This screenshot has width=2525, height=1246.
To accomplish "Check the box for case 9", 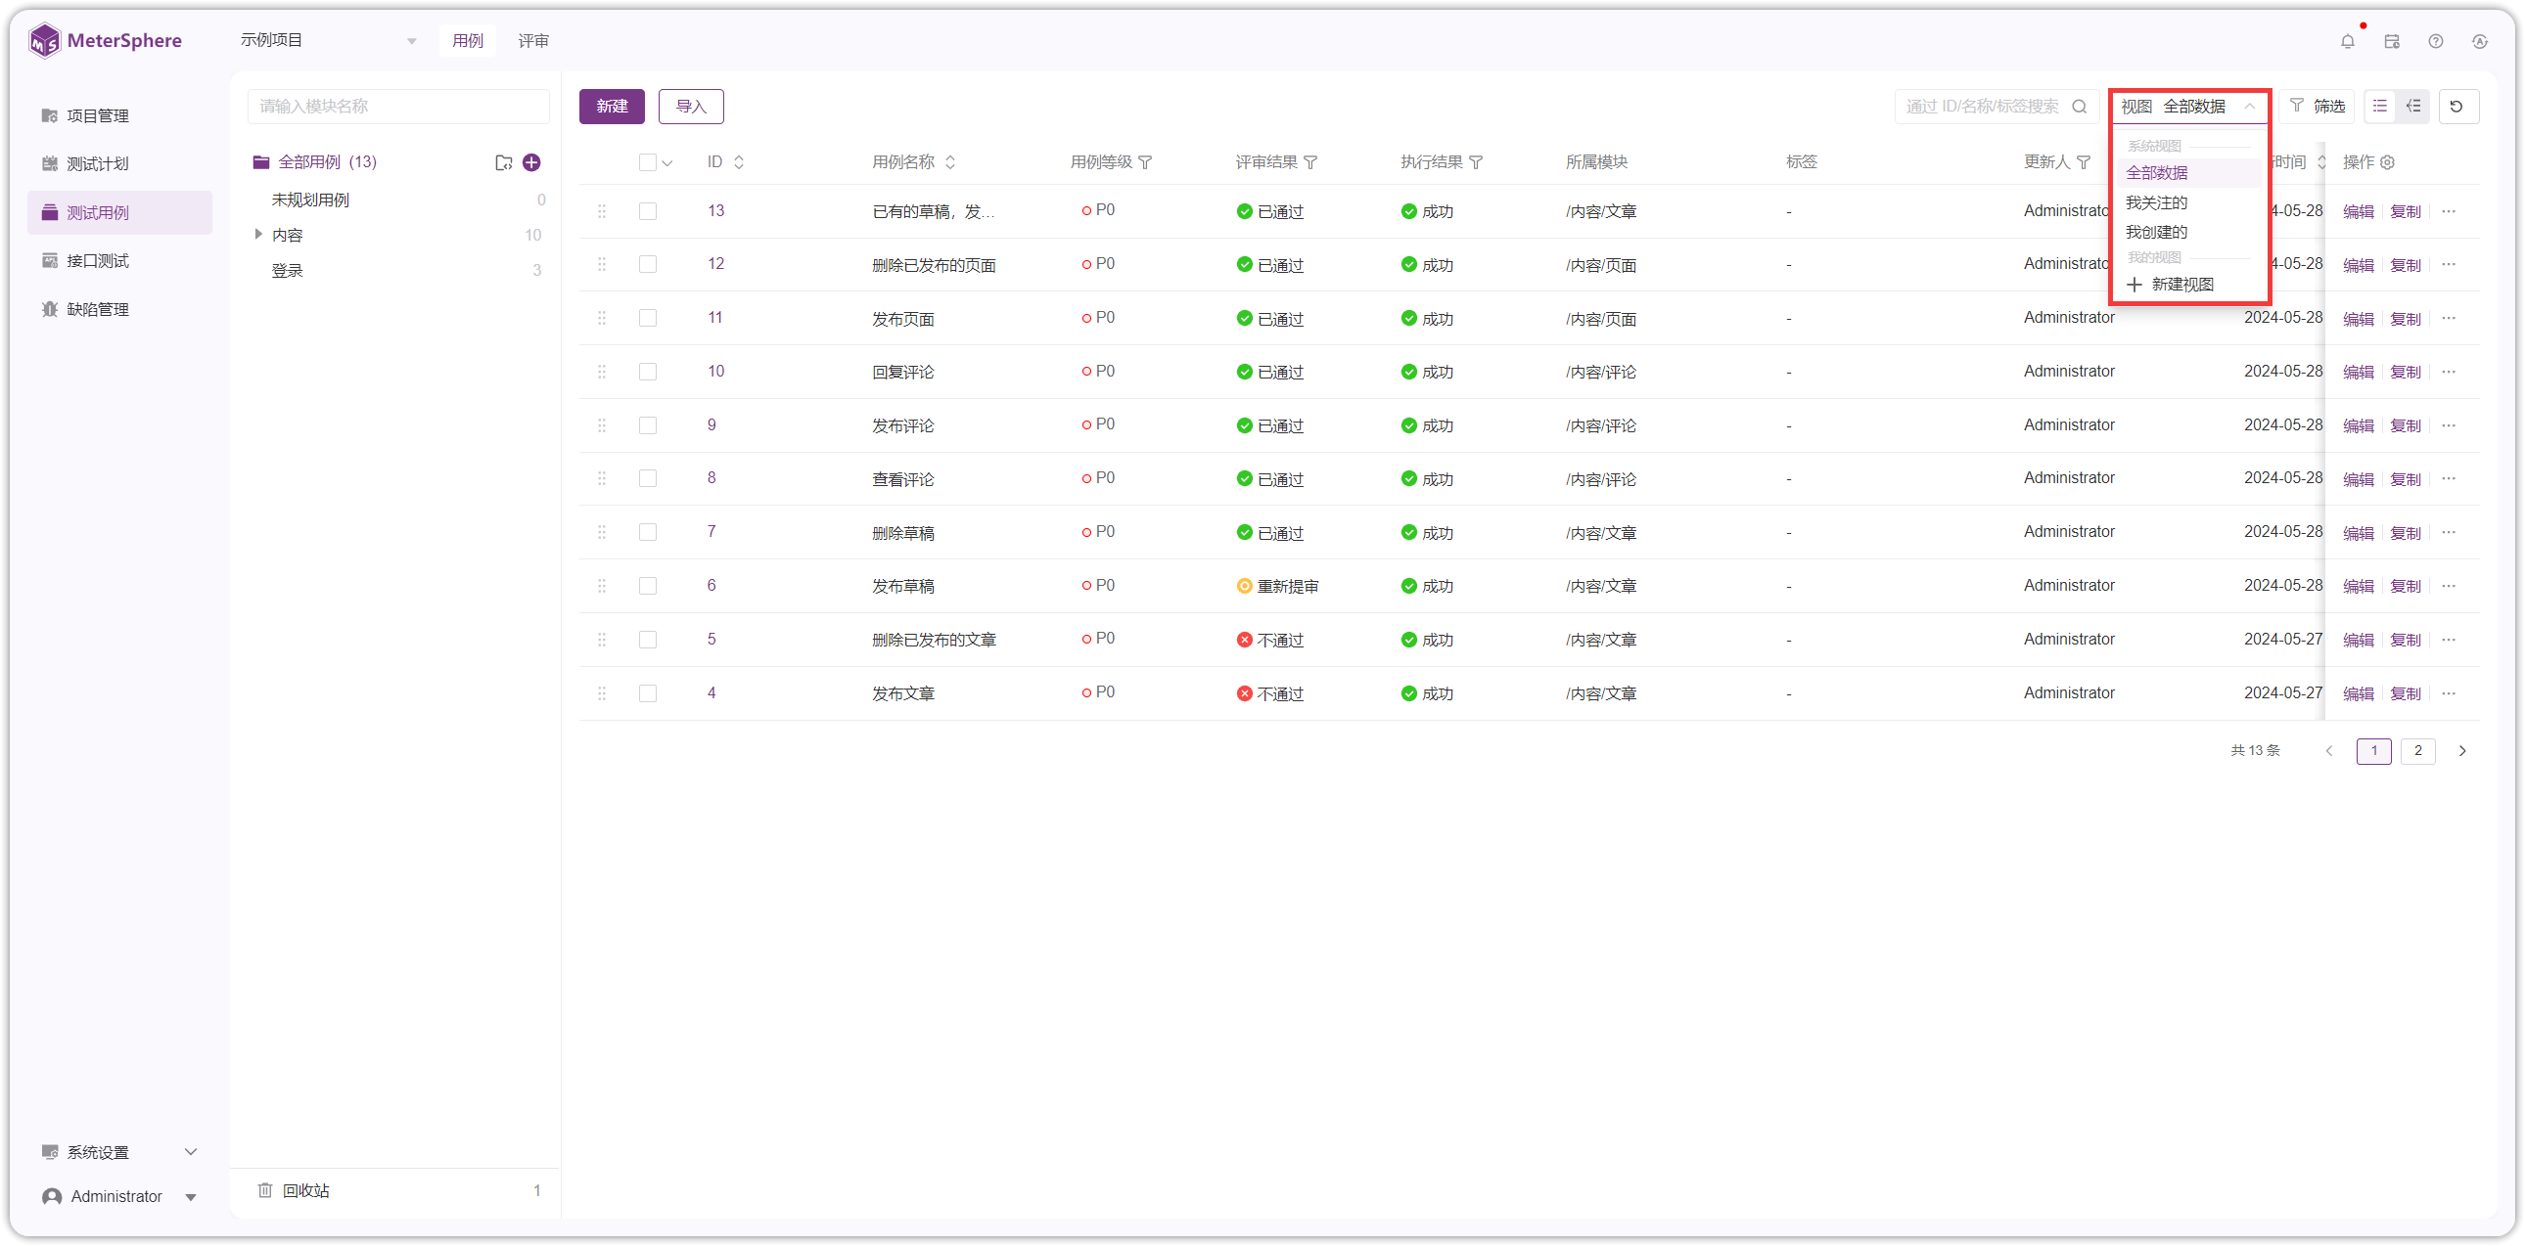I will 647,426.
